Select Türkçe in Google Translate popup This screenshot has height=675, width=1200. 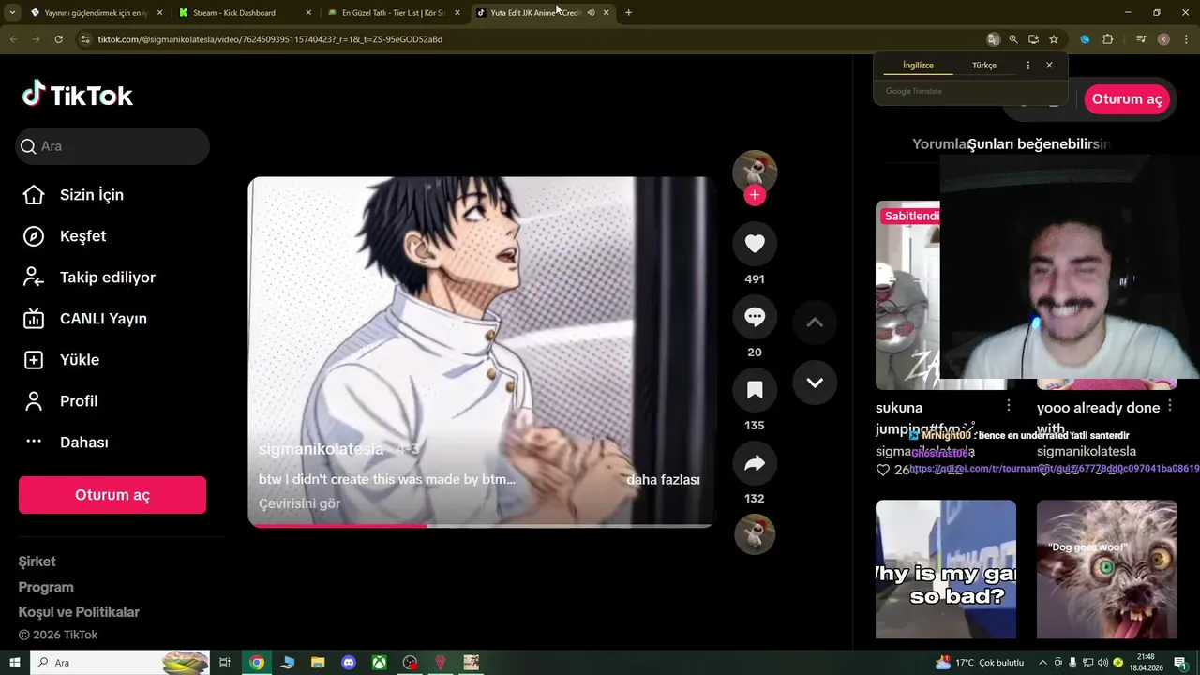pos(984,66)
